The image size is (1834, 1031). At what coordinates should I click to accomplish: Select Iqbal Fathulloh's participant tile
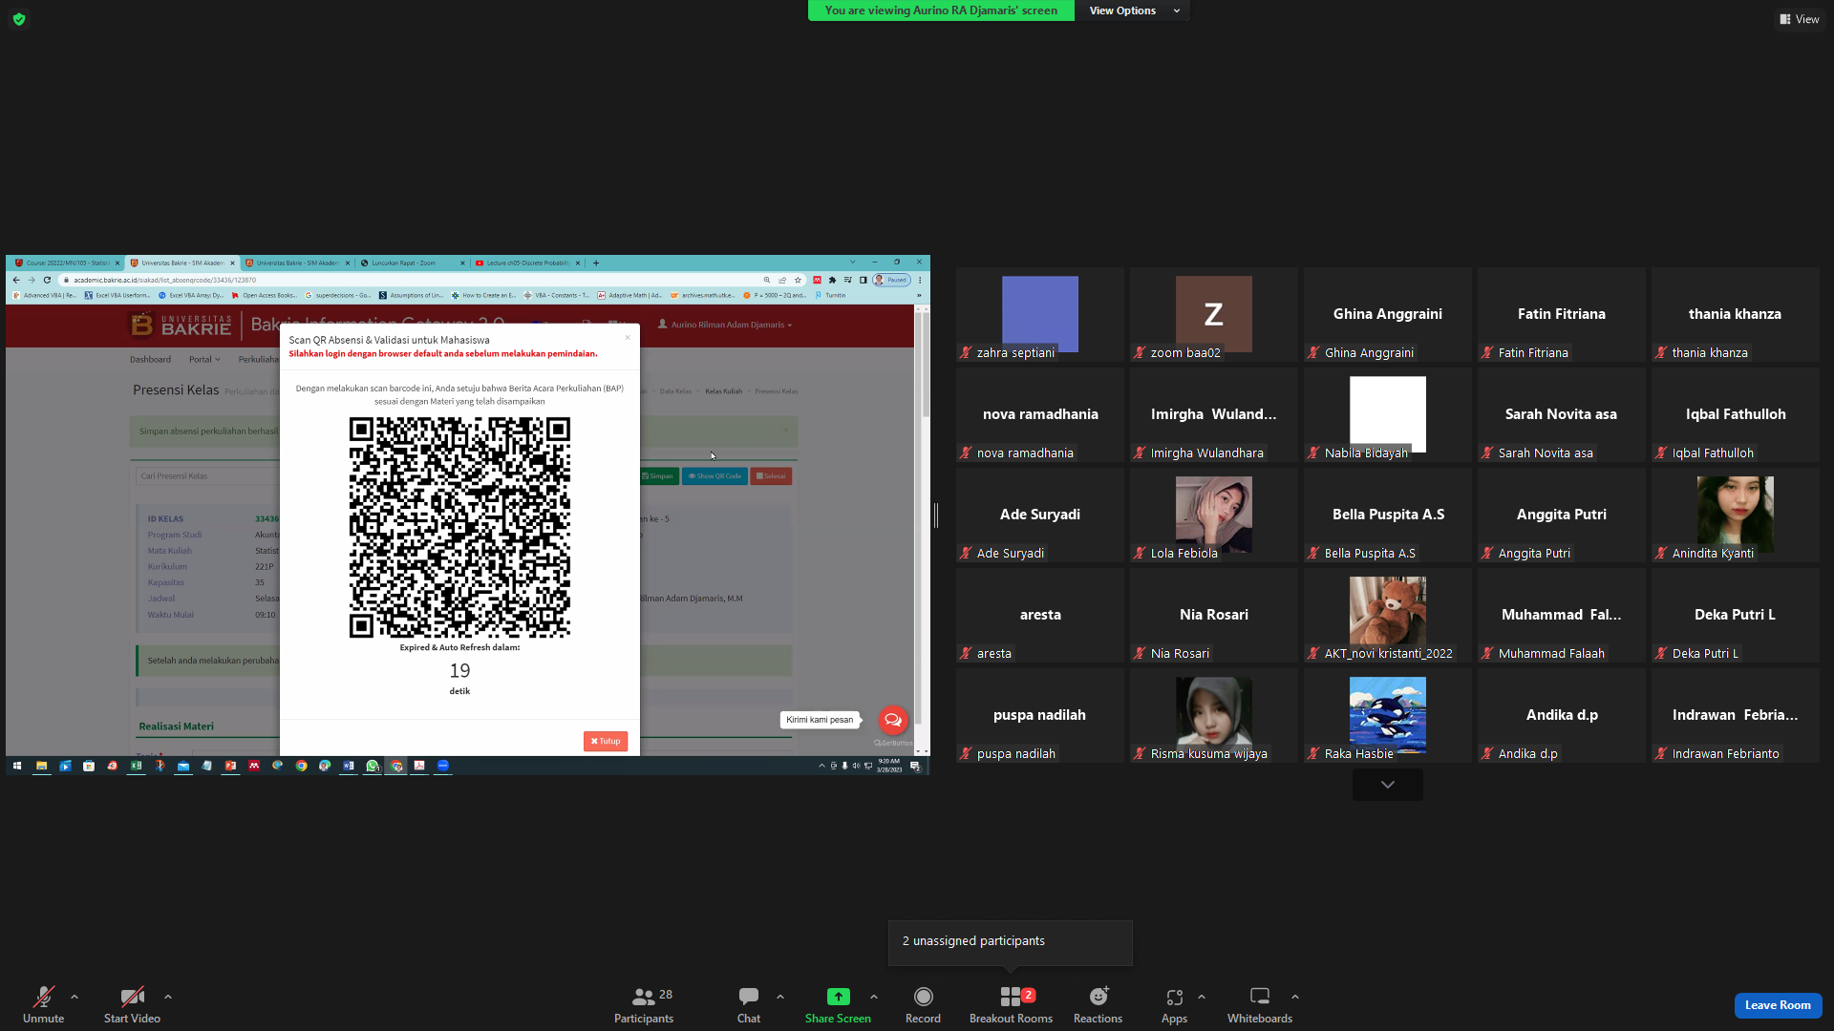1736,415
